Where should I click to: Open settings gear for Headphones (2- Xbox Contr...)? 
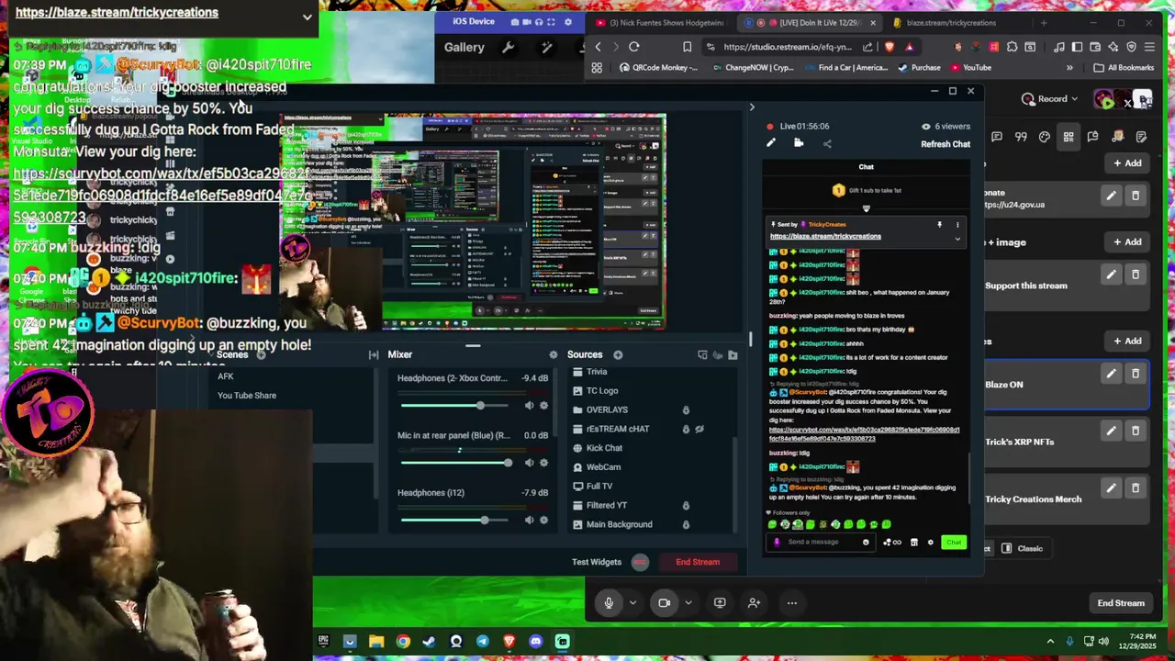[x=543, y=406]
